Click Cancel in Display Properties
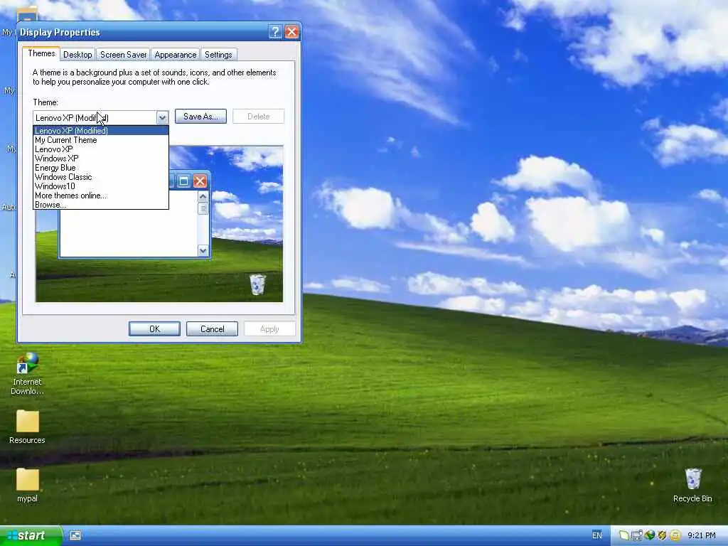Image resolution: width=728 pixels, height=546 pixels. tap(212, 328)
